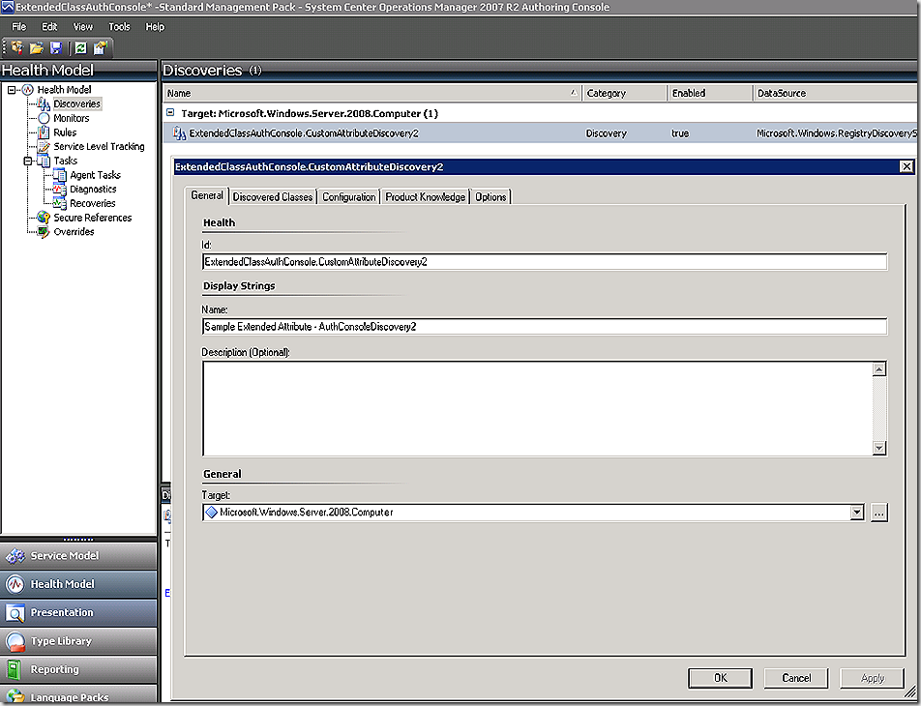Click Description scrollbar up arrow
This screenshot has width=921, height=706.
point(878,368)
